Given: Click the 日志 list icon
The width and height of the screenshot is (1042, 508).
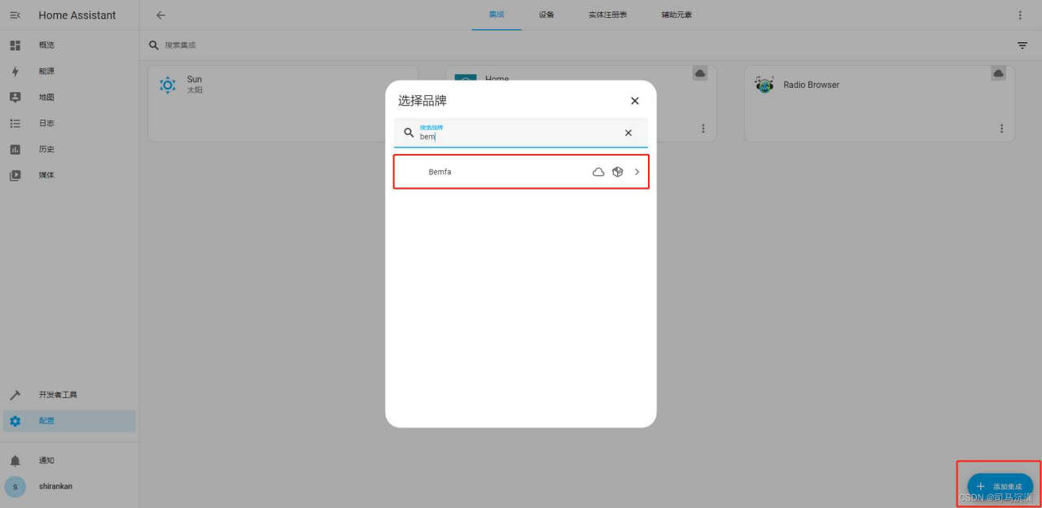Looking at the screenshot, I should point(15,123).
